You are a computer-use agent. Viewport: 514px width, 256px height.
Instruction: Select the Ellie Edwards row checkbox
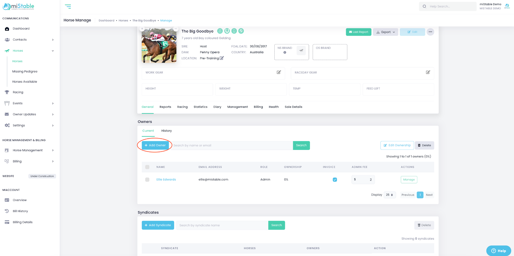[x=147, y=180]
